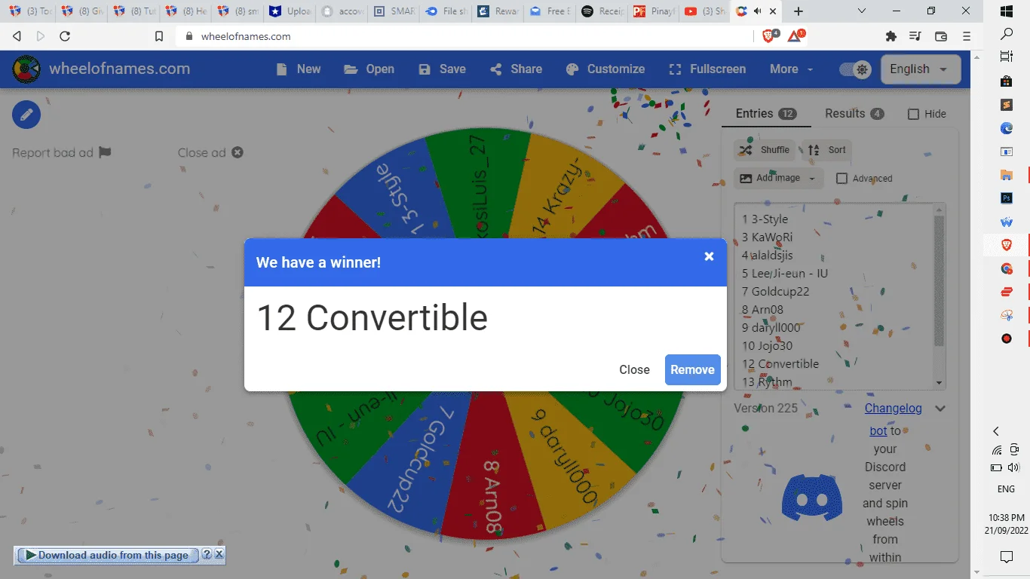
Task: Open the Brave Wallet icon
Action: coord(941,36)
